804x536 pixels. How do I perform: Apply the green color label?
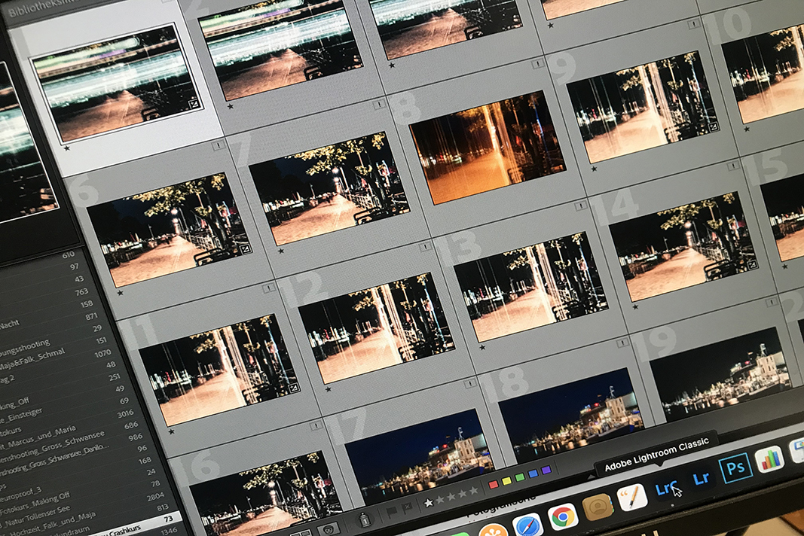point(520,477)
